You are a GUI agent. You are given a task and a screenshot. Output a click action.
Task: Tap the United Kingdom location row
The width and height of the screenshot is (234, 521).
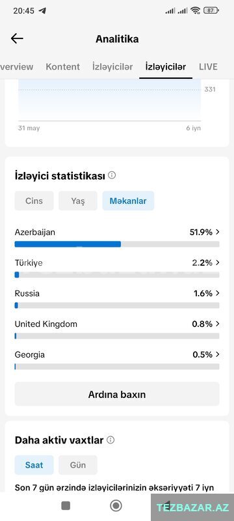click(117, 329)
